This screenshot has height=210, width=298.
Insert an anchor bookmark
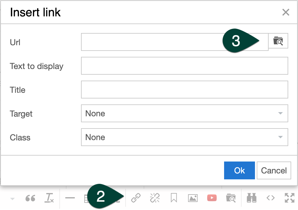coord(174,198)
